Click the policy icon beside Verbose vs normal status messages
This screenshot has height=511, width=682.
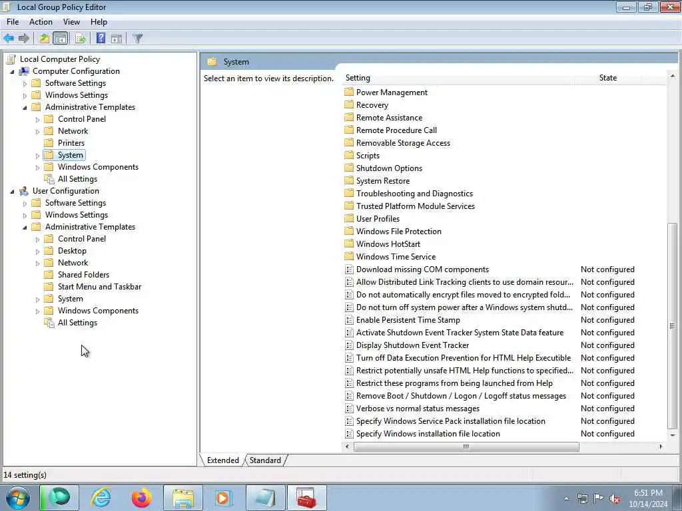tap(349, 409)
